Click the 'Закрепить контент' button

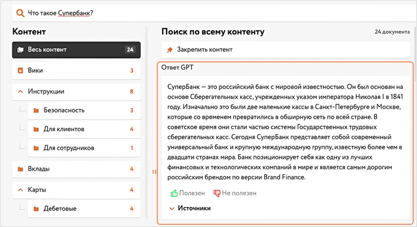click(285, 50)
